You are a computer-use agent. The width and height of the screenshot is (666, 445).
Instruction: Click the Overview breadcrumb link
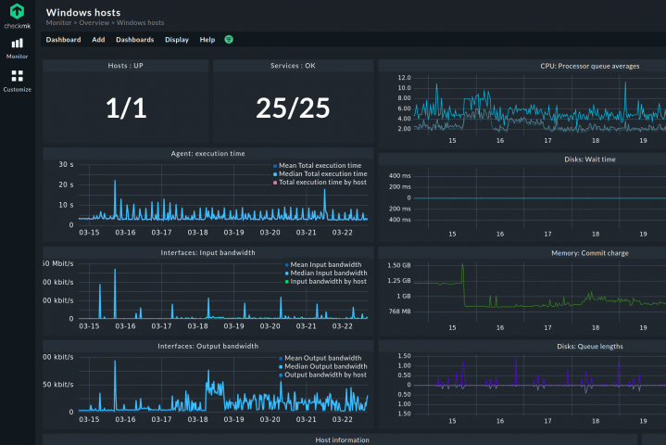point(93,23)
